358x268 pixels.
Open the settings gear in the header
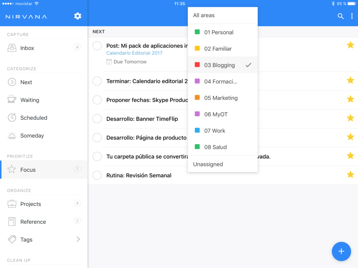tap(78, 16)
